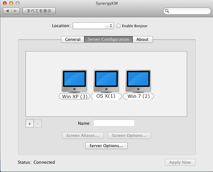Screen dimensions: 213x172
Task: Click the back arrow in the toolbar
Action: (7, 11)
